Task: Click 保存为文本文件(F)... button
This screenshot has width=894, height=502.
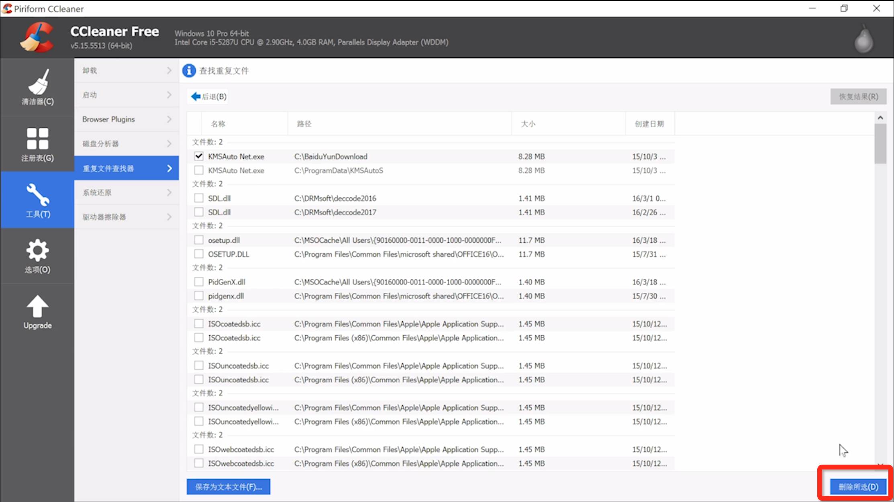Action: (x=229, y=487)
